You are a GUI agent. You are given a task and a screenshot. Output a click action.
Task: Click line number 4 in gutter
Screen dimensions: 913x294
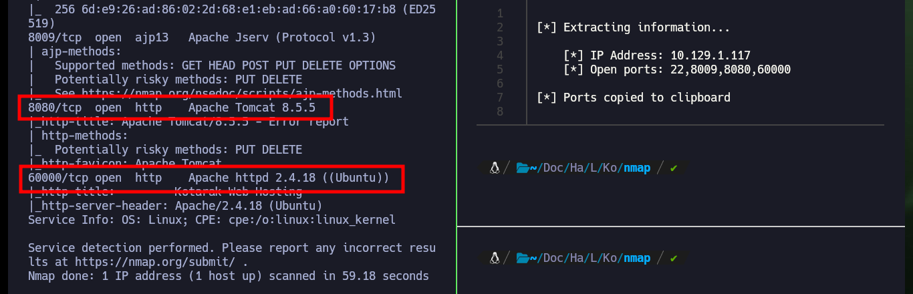click(x=500, y=55)
